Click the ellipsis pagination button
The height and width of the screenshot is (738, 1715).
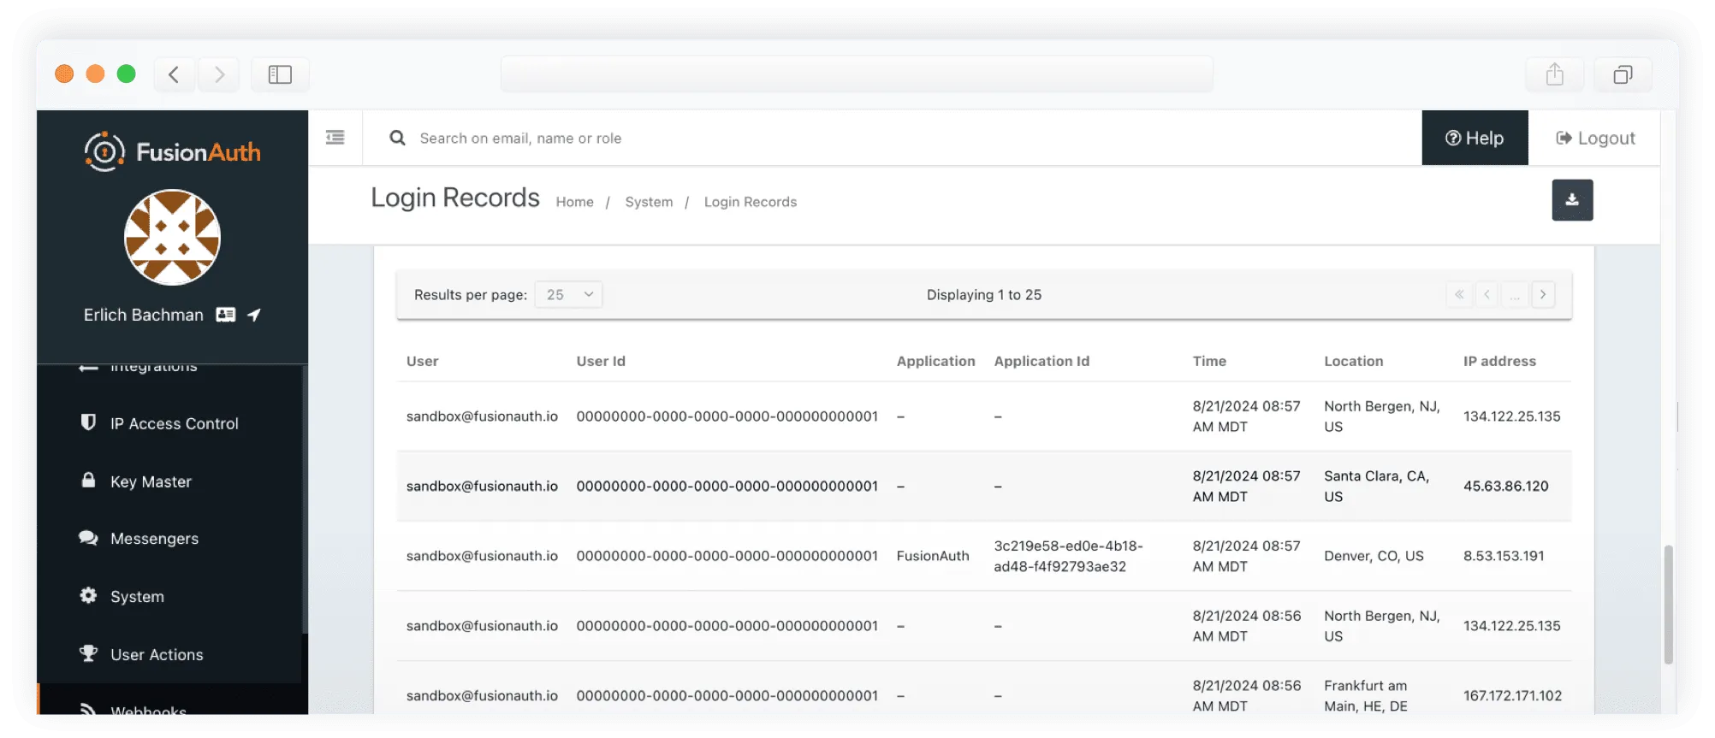pos(1515,294)
